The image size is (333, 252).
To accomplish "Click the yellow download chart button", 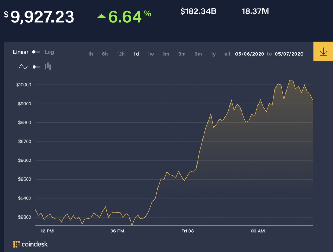I will (x=323, y=52).
